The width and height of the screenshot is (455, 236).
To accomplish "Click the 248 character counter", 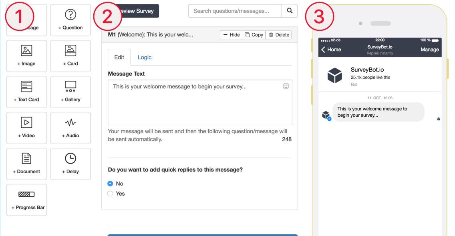I will [x=287, y=139].
